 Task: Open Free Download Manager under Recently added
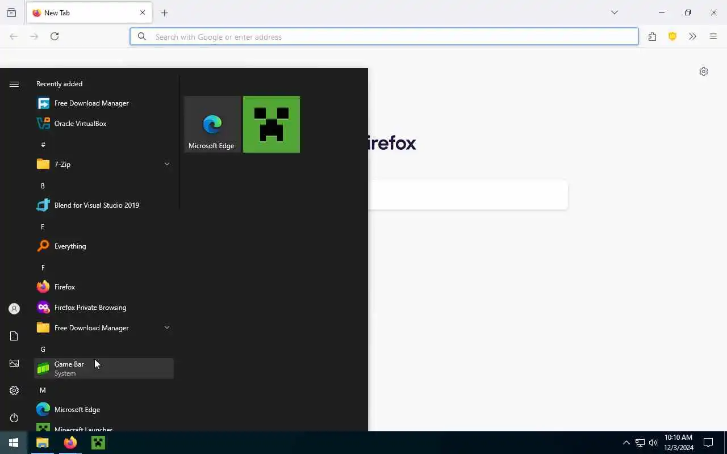pyautogui.click(x=104, y=103)
